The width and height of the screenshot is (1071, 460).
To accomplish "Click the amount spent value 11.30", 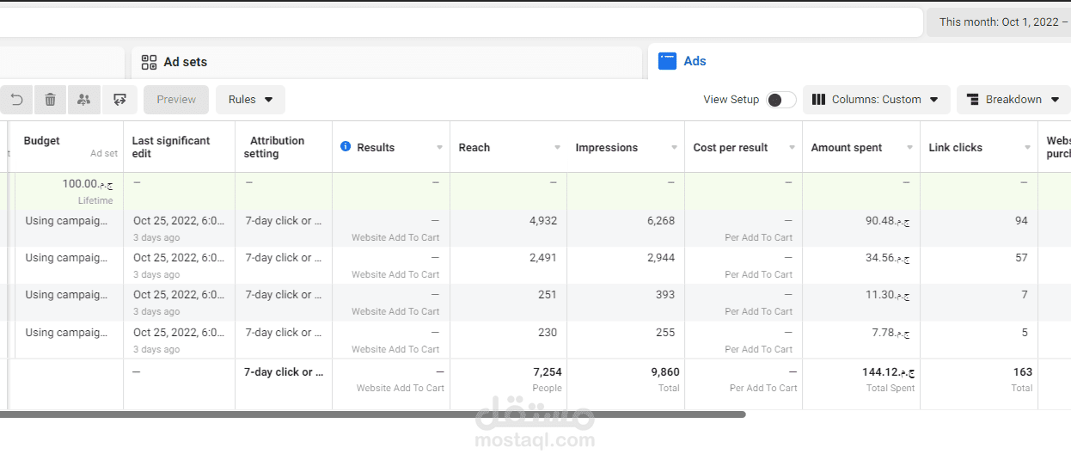I will 888,295.
